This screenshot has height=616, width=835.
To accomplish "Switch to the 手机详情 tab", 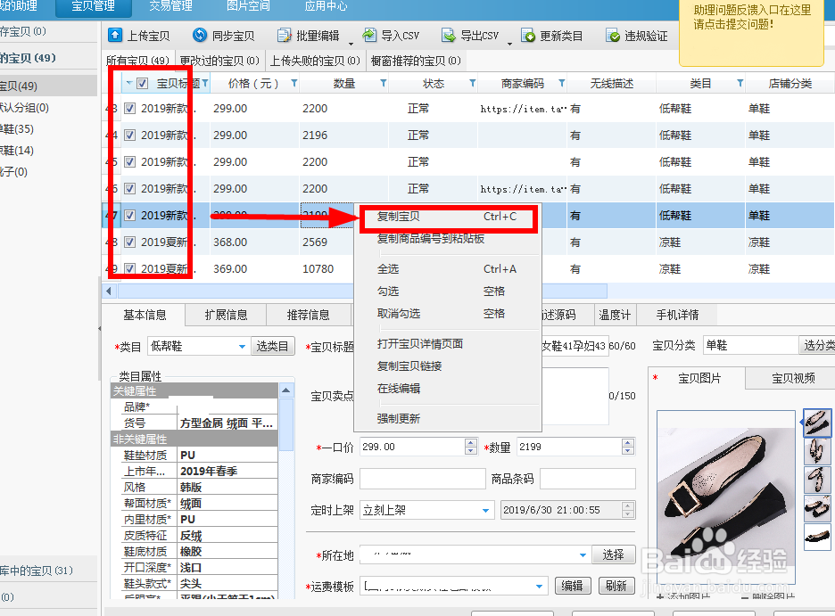I will point(677,315).
